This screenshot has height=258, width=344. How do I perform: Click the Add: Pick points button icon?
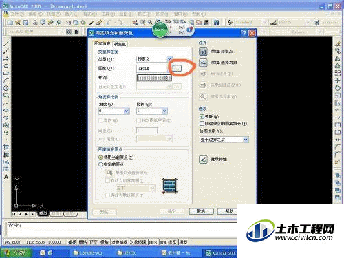pos(203,52)
